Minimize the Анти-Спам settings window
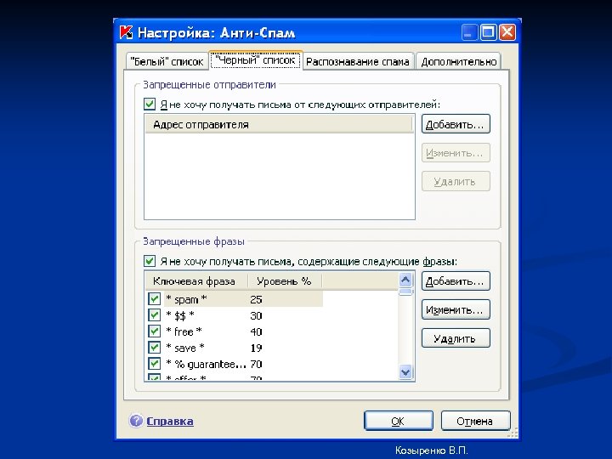612x459 pixels. point(469,32)
